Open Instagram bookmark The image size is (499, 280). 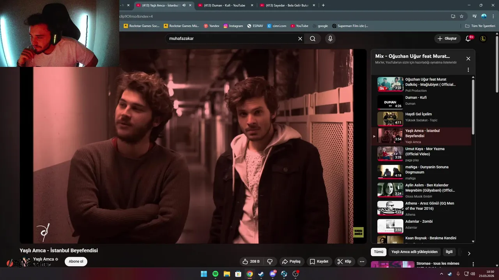[x=233, y=26]
